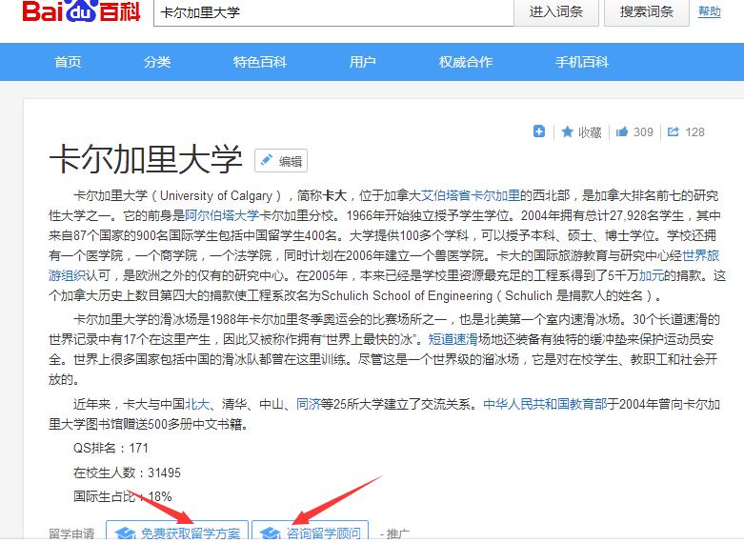Click the 推广 label
The width and height of the screenshot is (744, 543).
click(x=397, y=534)
